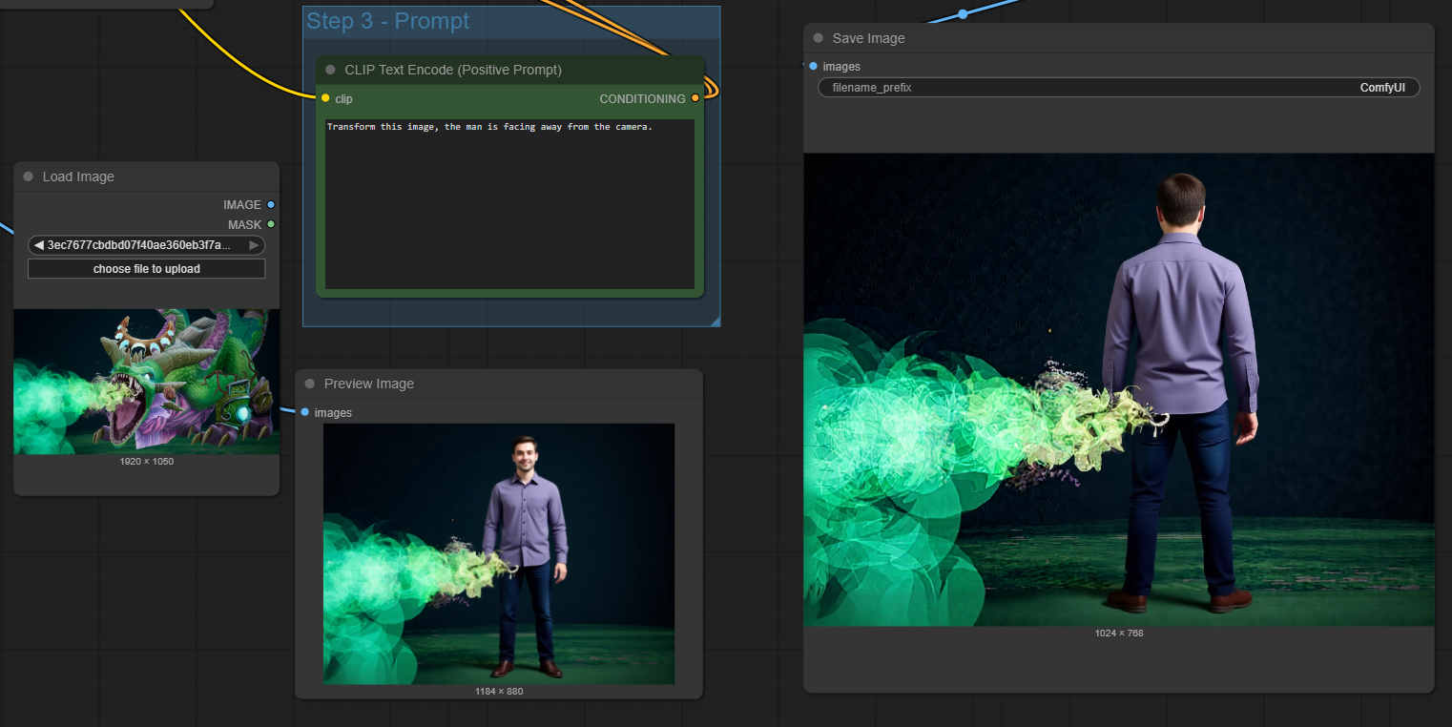Select the dragon thumbnail in Load Image node
The image size is (1452, 727).
(x=147, y=382)
